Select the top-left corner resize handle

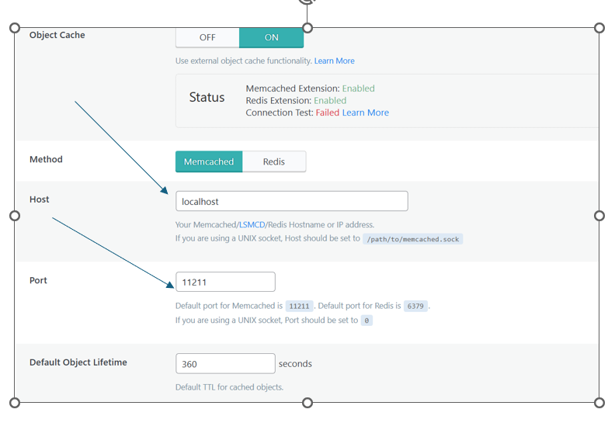pos(15,28)
